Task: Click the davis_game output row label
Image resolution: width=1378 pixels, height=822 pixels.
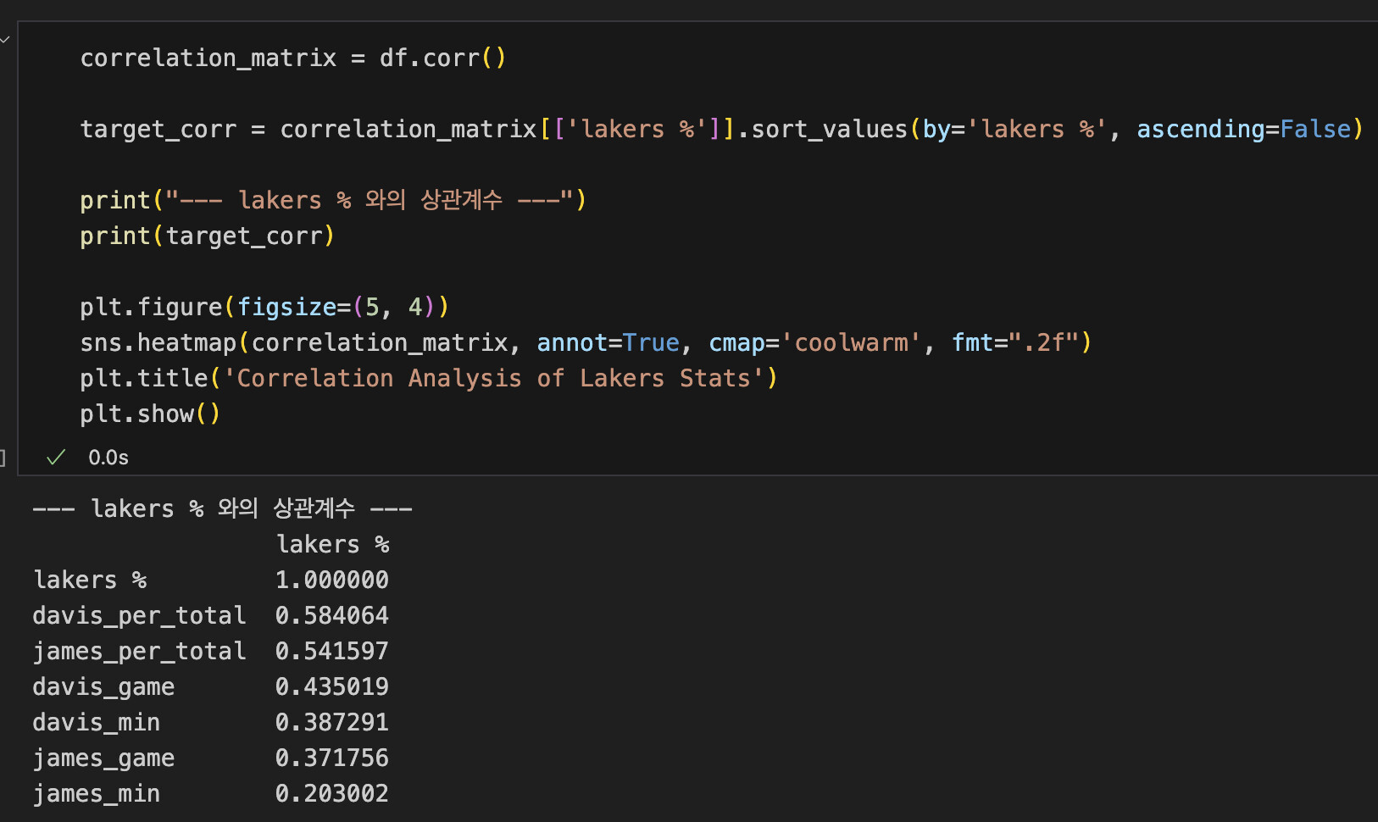Action: [x=103, y=686]
